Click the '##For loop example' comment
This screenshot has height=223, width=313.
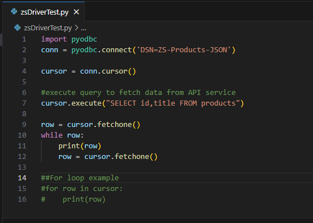click(x=80, y=178)
